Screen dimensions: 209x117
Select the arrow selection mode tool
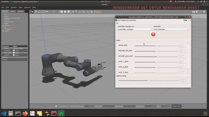pos(32,12)
